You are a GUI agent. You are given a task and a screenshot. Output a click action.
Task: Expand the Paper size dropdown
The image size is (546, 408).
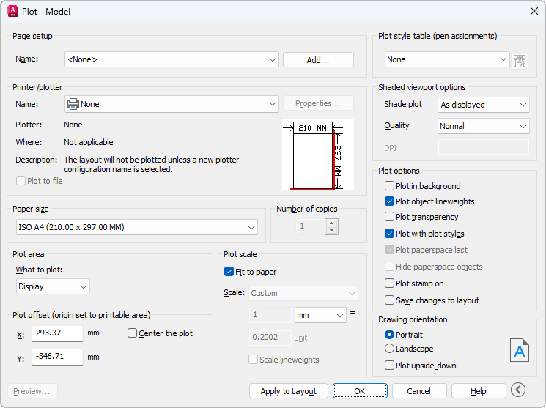(136, 227)
